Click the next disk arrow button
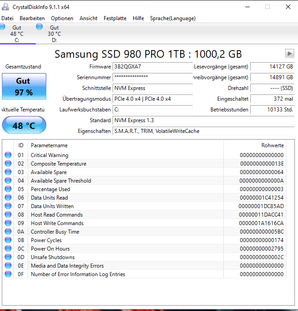This screenshot has width=298, height=311. coord(290,53)
